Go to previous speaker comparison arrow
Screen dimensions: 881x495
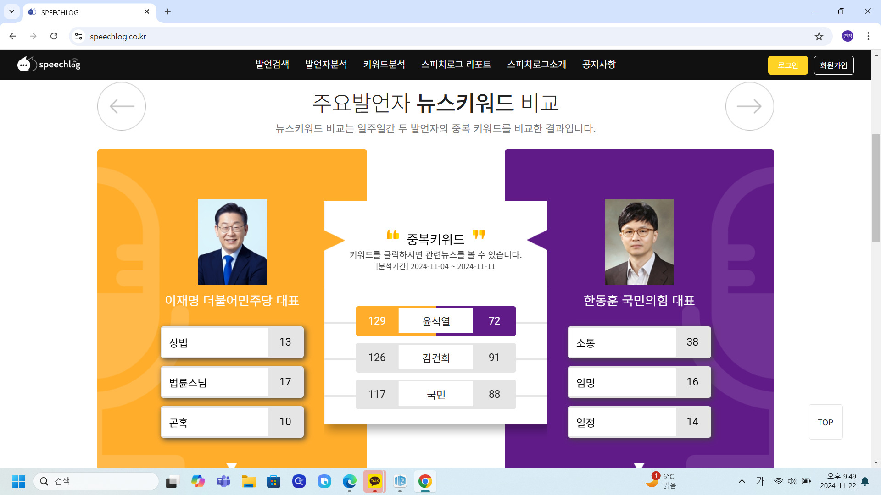(122, 106)
